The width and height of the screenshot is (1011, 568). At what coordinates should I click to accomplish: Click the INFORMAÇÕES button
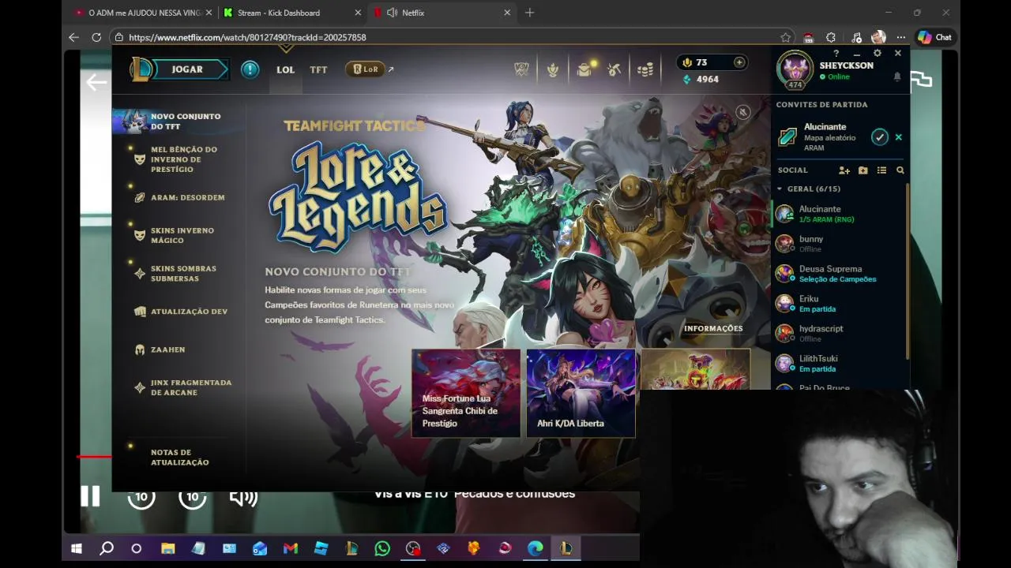coord(713,328)
